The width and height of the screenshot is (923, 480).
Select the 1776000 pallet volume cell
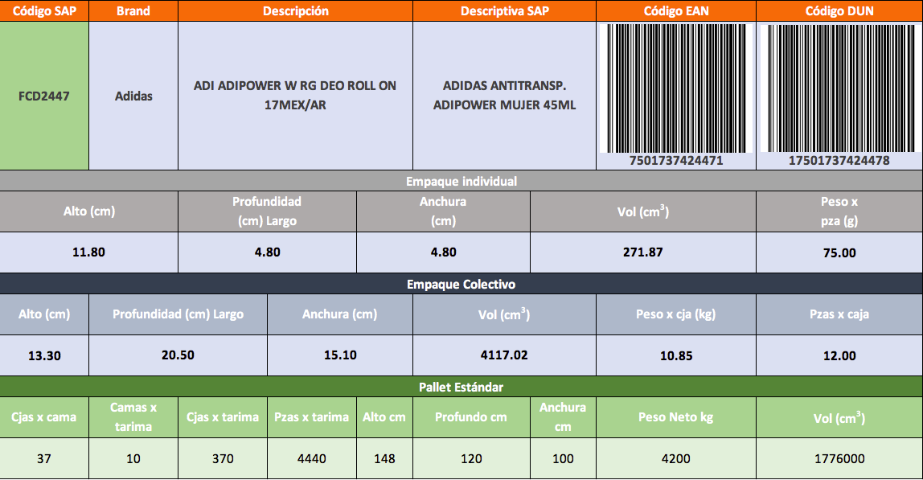839,458
